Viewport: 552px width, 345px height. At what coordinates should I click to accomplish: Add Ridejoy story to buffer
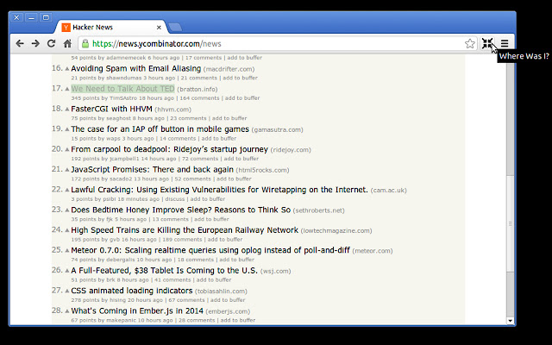click(x=241, y=159)
